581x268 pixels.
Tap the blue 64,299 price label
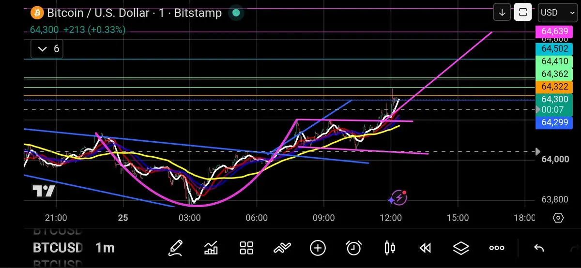(554, 123)
